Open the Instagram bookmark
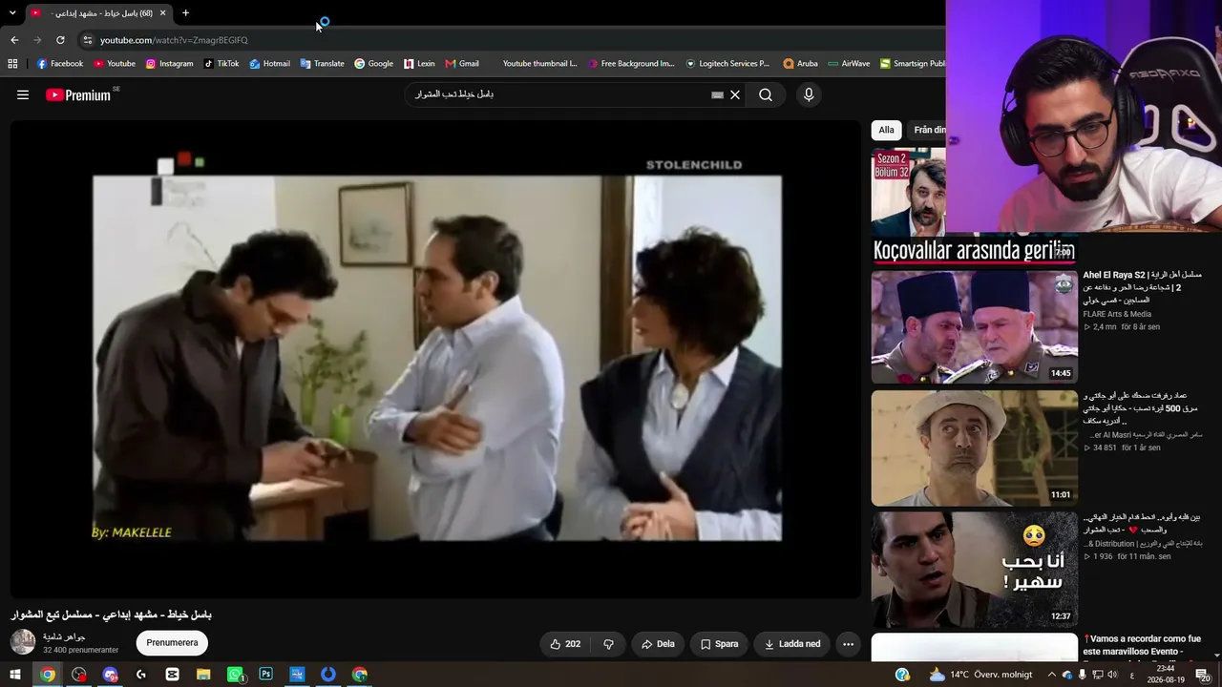1222x687 pixels. (169, 64)
